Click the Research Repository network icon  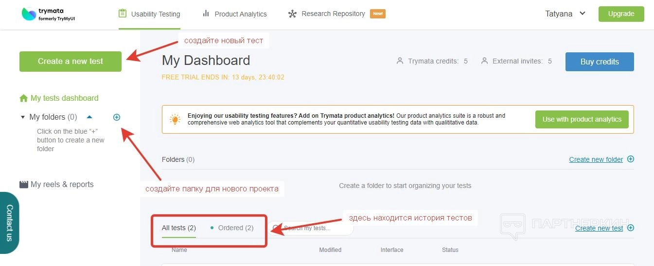(292, 14)
